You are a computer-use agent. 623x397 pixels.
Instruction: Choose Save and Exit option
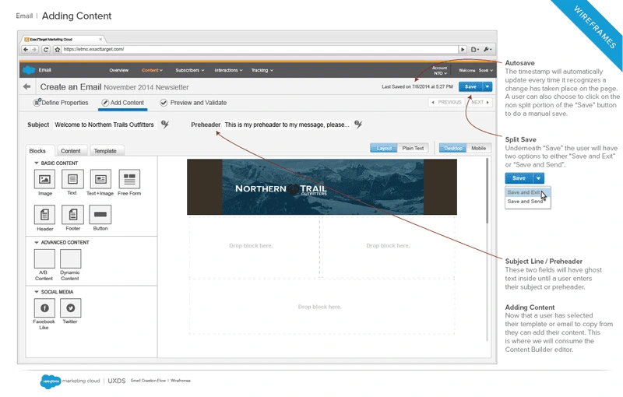click(527, 192)
